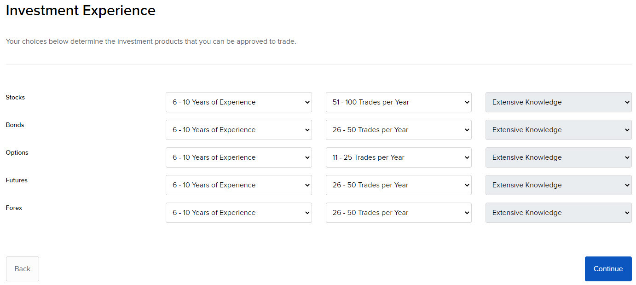Change Options trades per year dropdown
Viewport: 636px width, 285px height.
[398, 157]
